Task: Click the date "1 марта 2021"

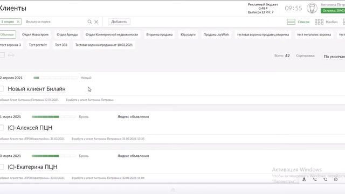Action: coord(10,117)
